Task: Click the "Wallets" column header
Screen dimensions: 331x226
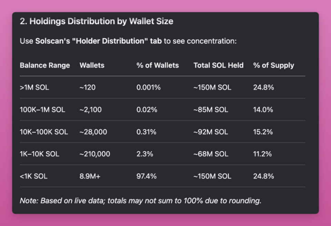Action: pyautogui.click(x=92, y=65)
